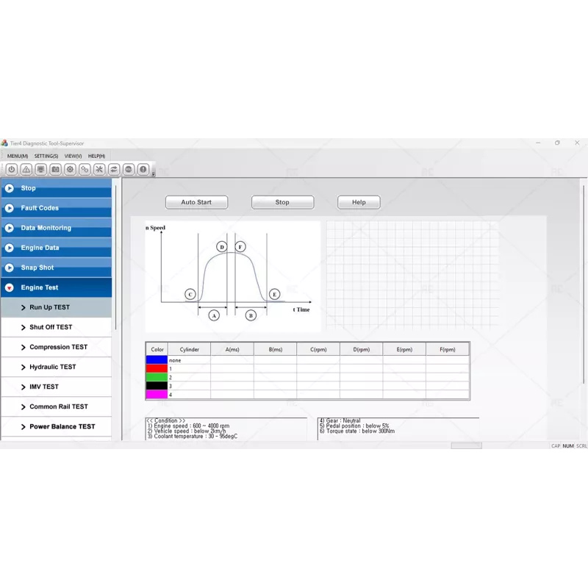
Task: Open the exclamation info toolbar icon
Action: (x=143, y=169)
